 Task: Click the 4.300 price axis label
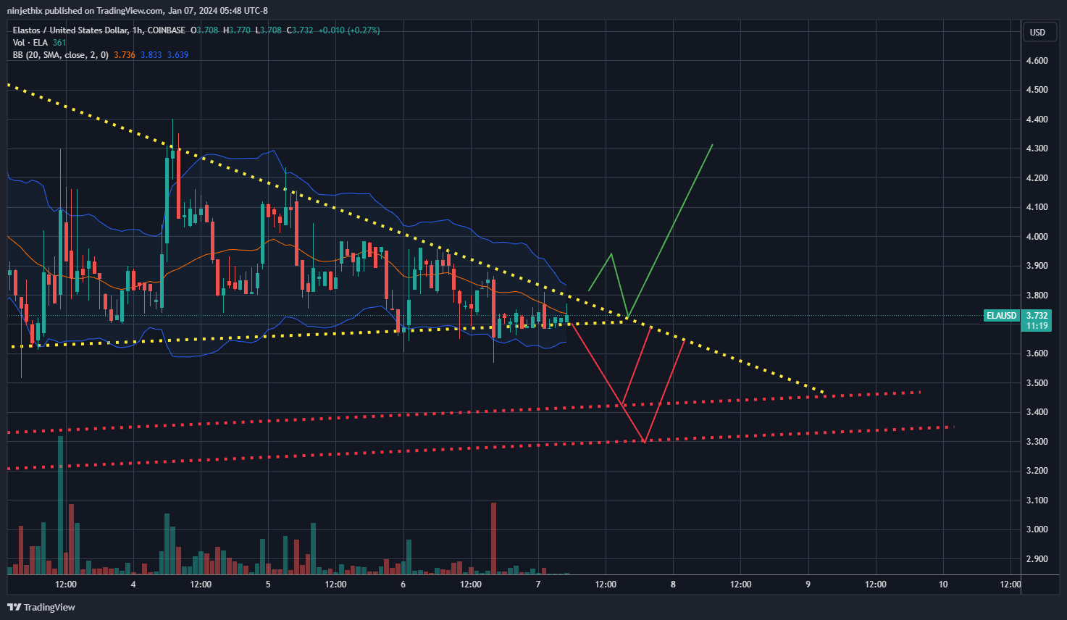point(1037,148)
